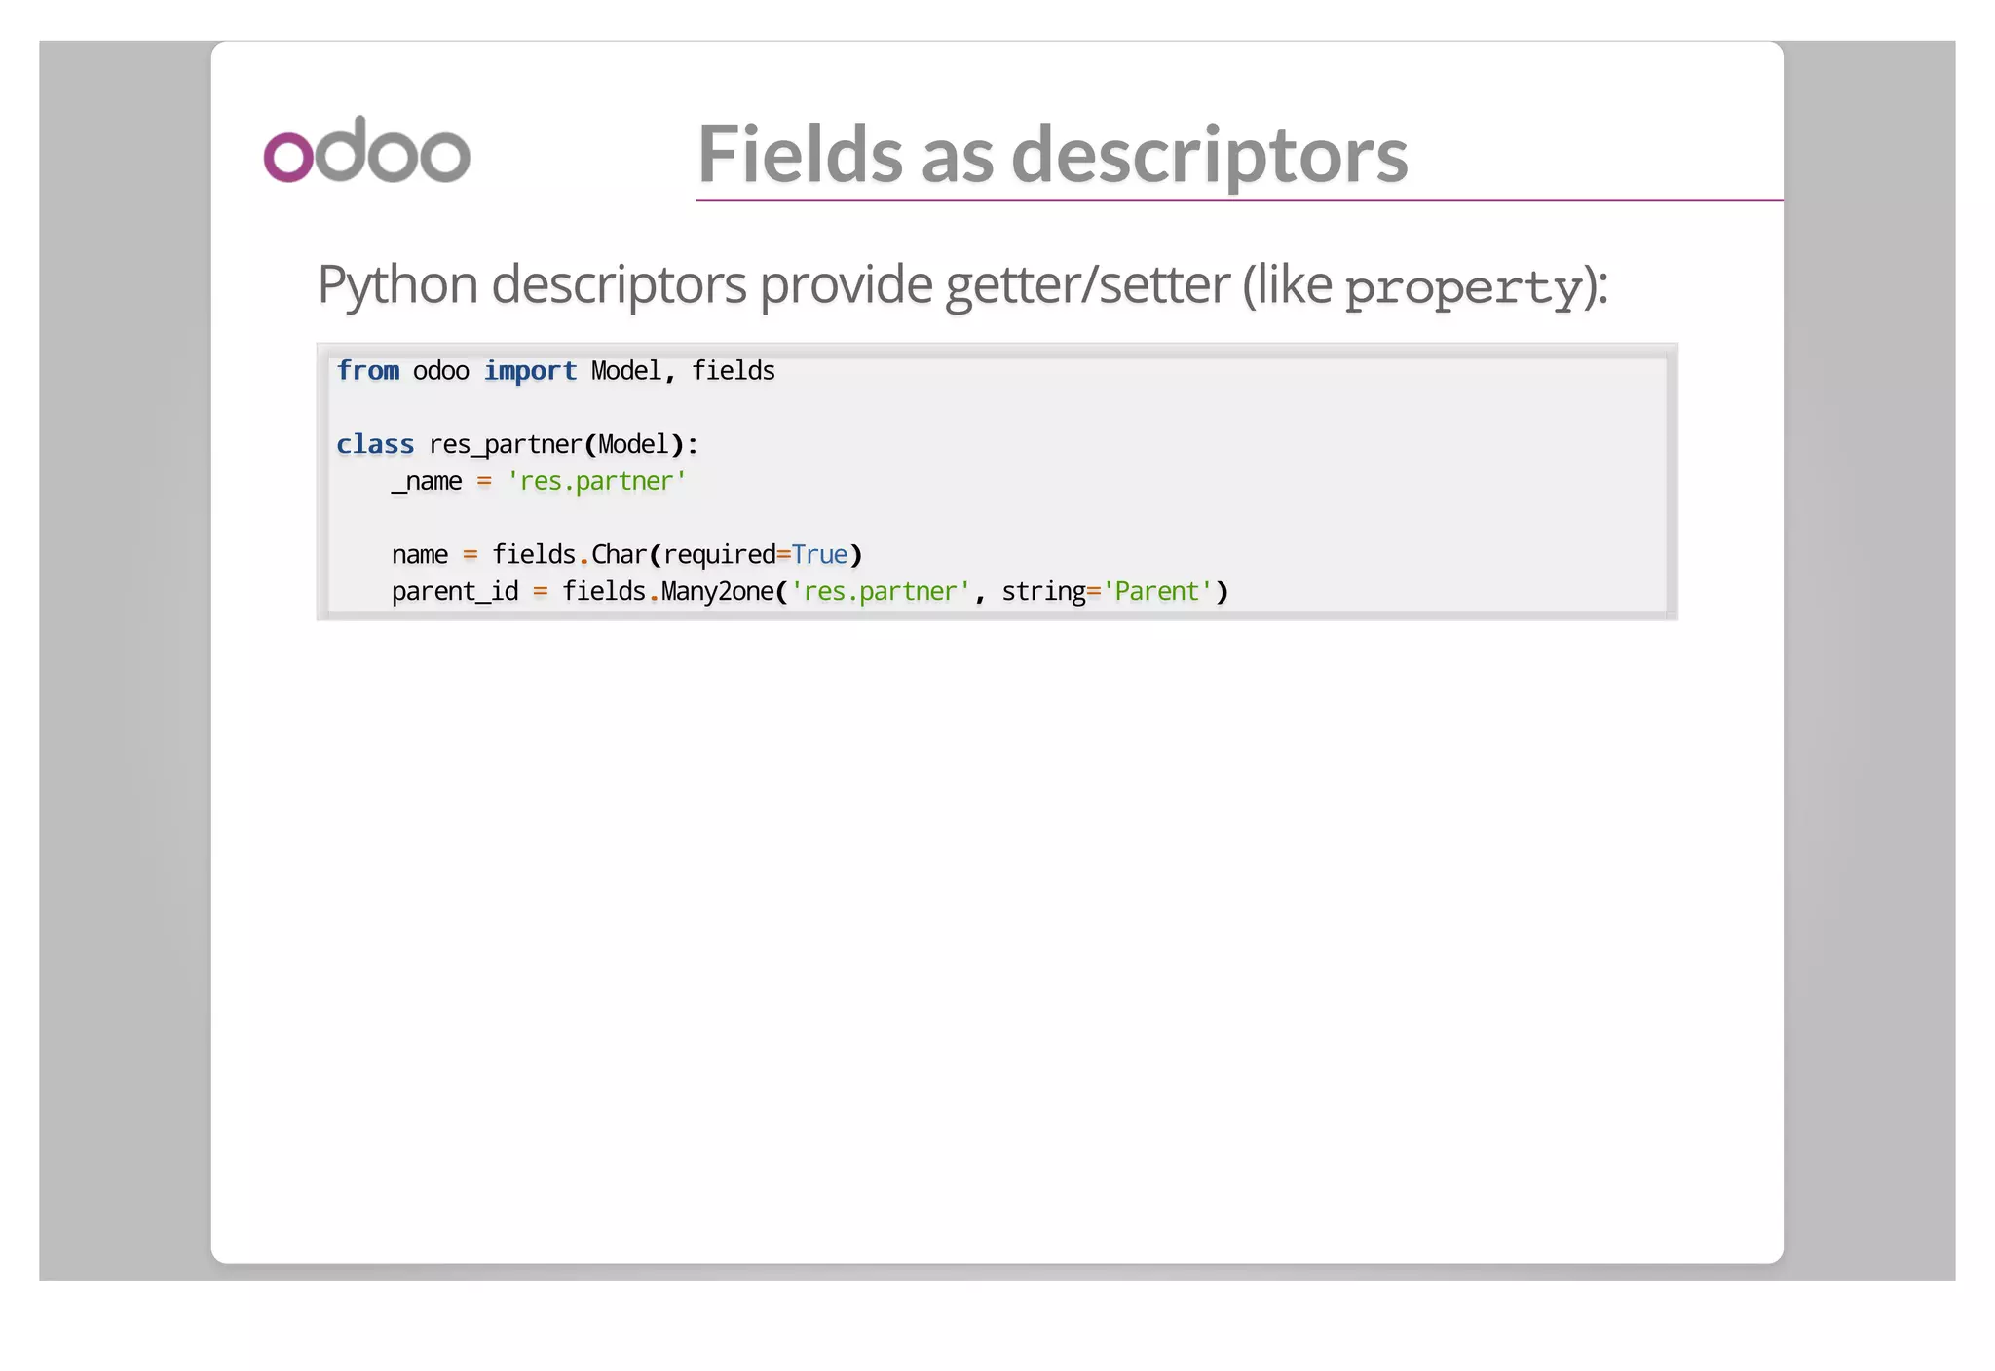Click the 'Python descriptors provide getter/setter' sentence
This screenshot has height=1371, width=1995.
click(962, 285)
